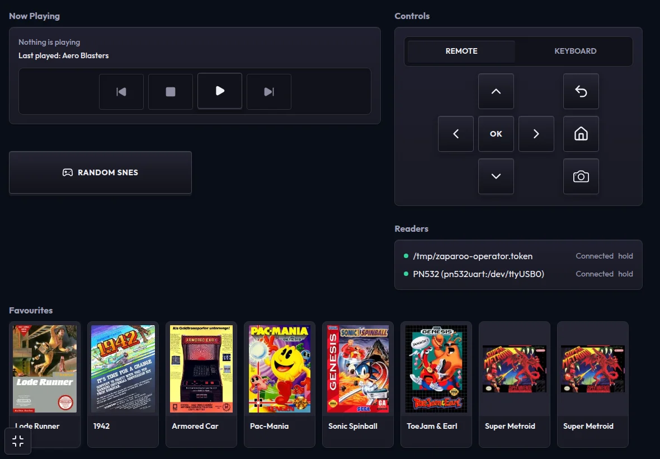
Task: Click the Favourites section heading
Action: point(31,310)
